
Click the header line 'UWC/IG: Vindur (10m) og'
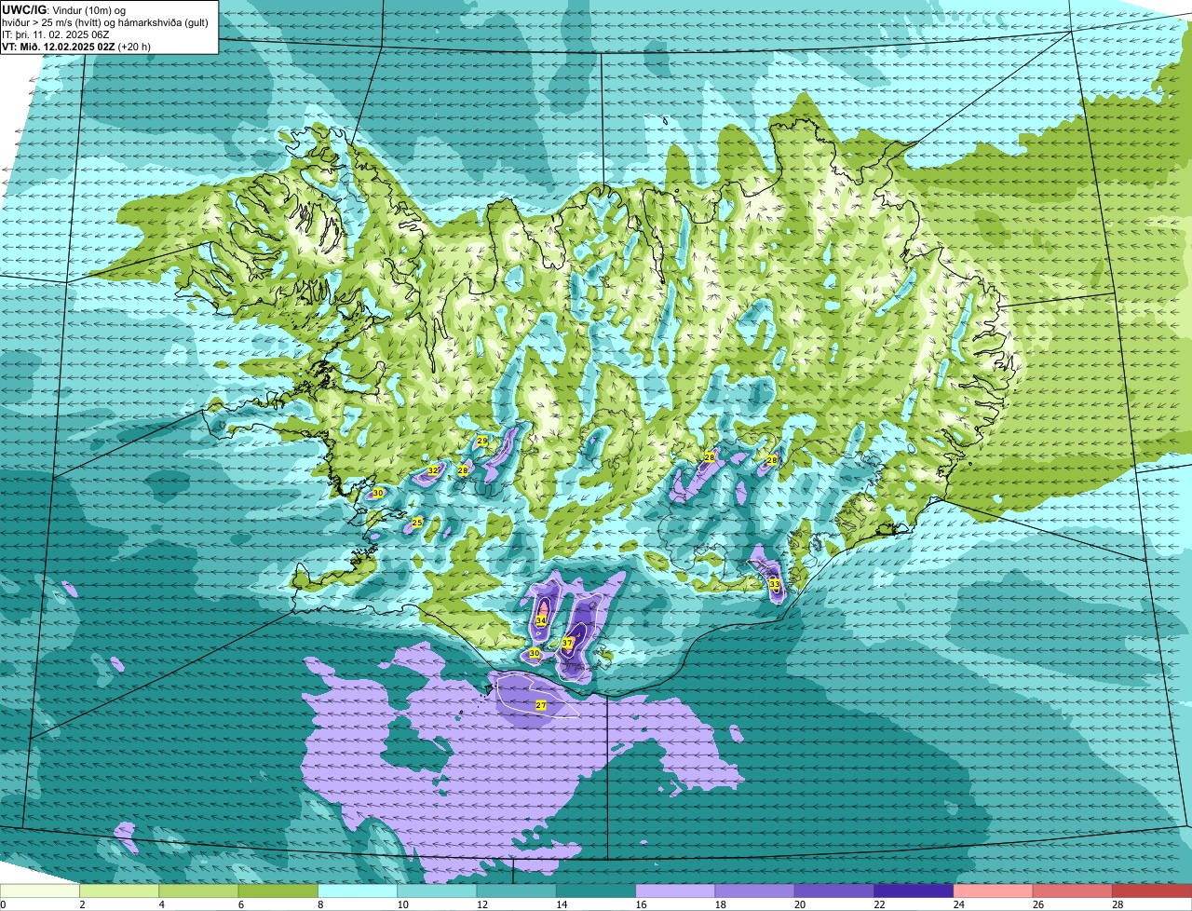(64, 10)
